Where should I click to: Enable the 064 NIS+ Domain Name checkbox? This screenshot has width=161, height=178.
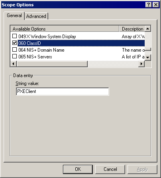14,50
